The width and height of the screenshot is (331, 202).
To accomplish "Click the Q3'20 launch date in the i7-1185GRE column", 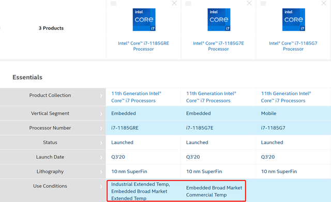I will [118, 157].
